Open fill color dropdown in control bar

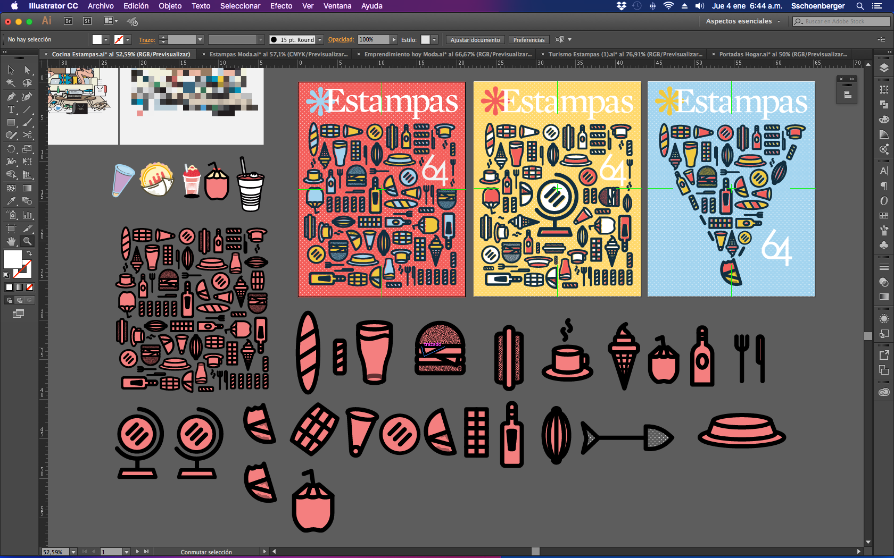pos(106,40)
